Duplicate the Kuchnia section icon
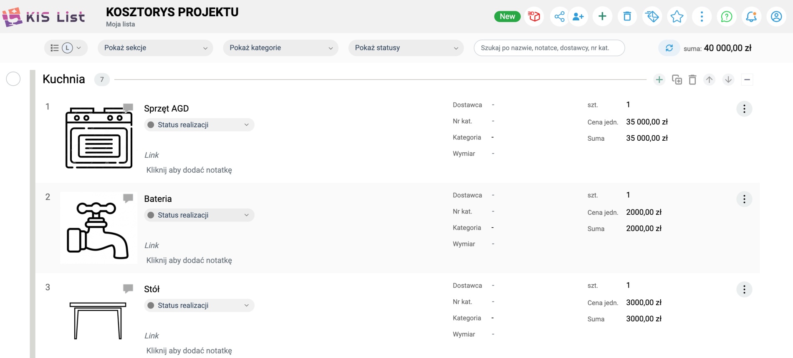Viewport: 793px width, 358px height. [677, 80]
